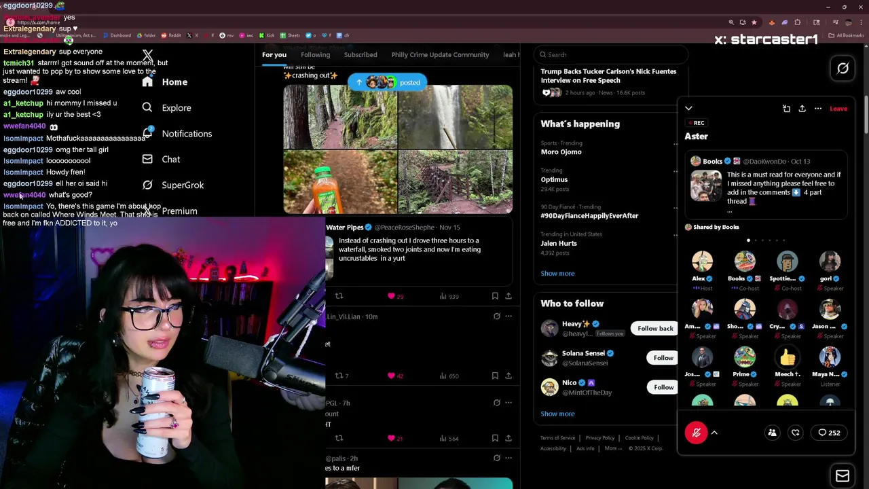Viewport: 869px width, 489px height.
Task: View the 564 views stat on PGL post
Action: coord(449,438)
